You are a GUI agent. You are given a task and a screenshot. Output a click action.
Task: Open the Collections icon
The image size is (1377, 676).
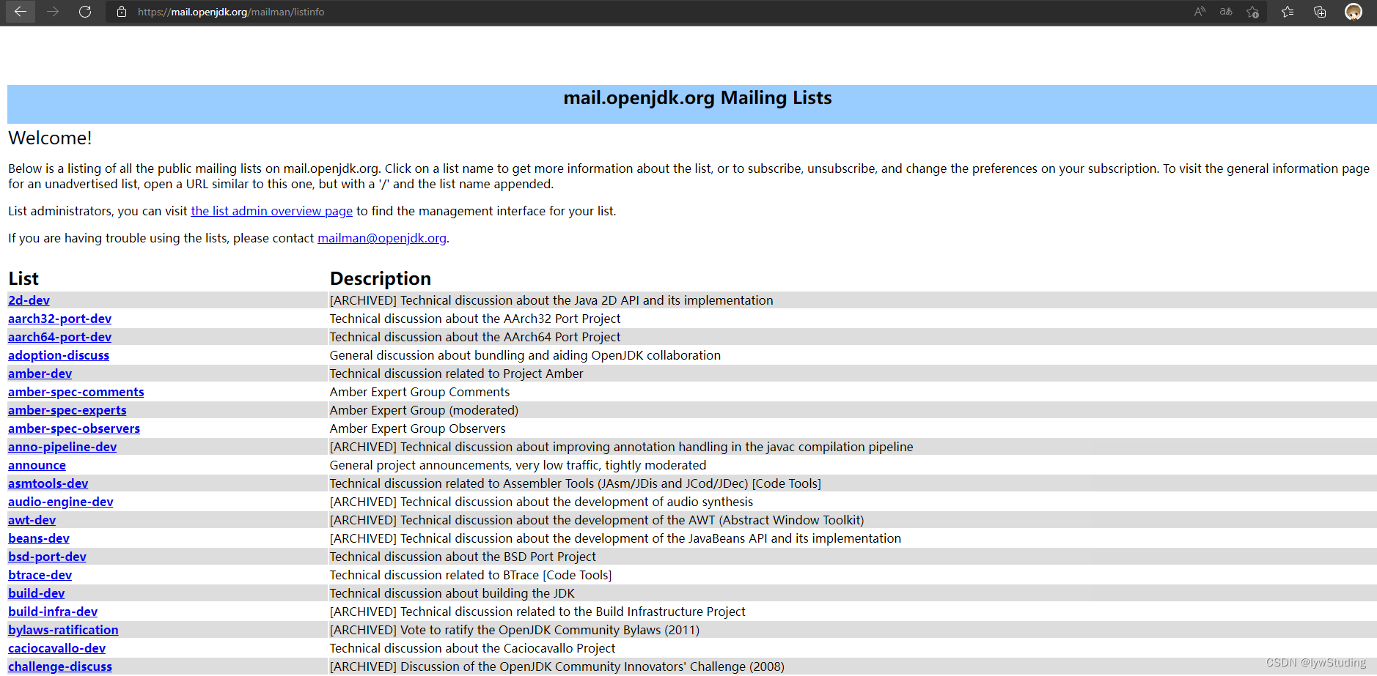[1320, 12]
